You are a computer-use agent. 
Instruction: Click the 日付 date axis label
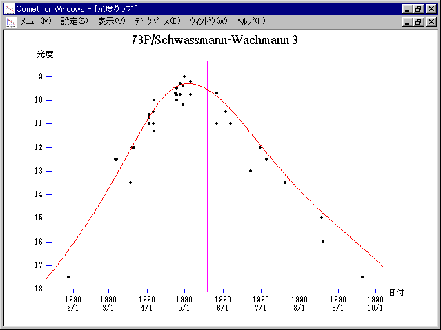396,292
